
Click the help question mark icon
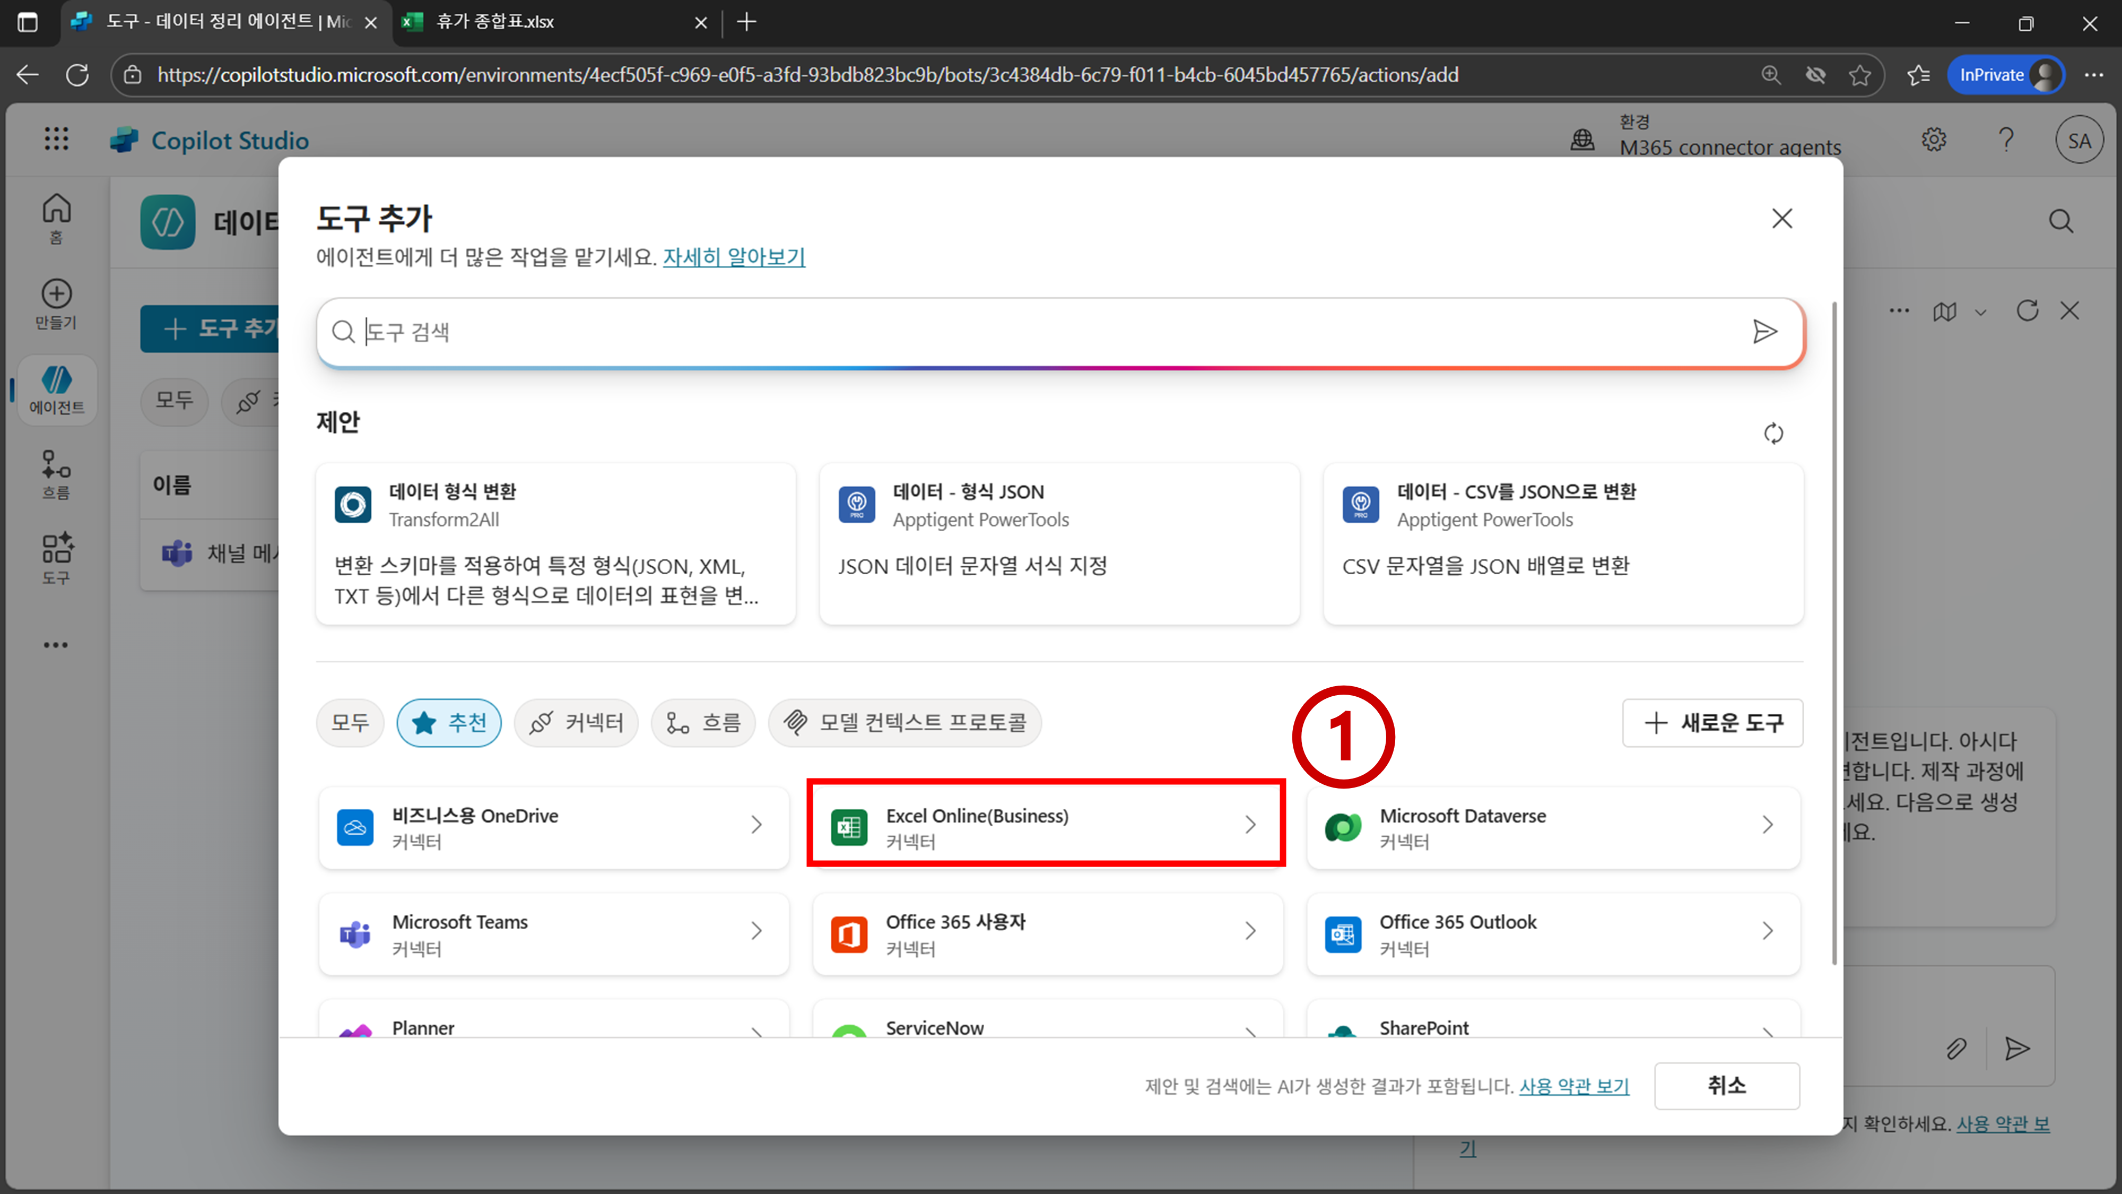click(x=2006, y=139)
